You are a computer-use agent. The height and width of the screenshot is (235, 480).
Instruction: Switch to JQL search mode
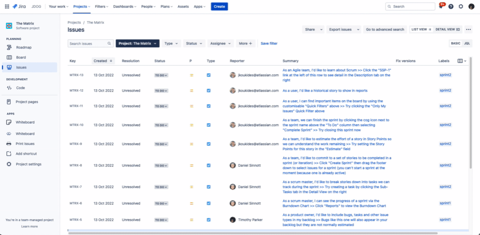(x=467, y=43)
